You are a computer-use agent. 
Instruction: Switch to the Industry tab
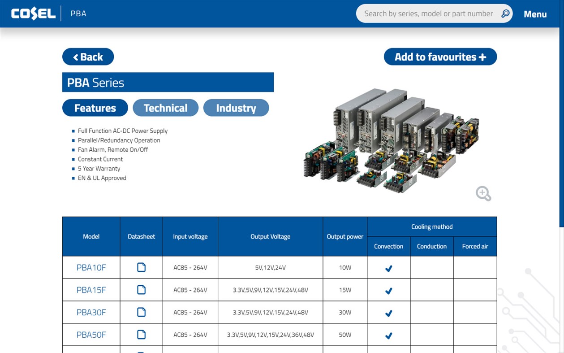236,108
